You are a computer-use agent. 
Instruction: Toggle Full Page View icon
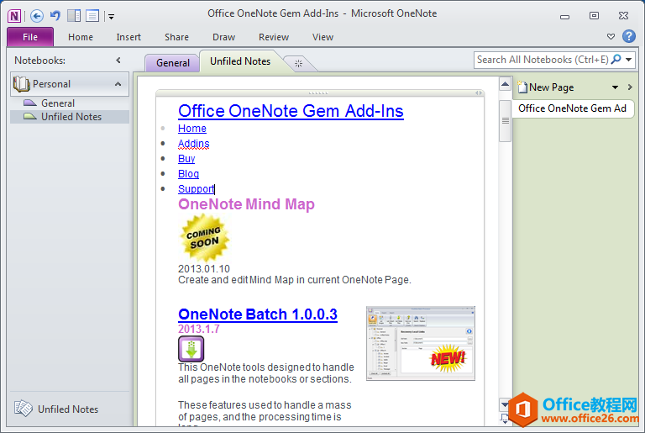click(x=92, y=15)
